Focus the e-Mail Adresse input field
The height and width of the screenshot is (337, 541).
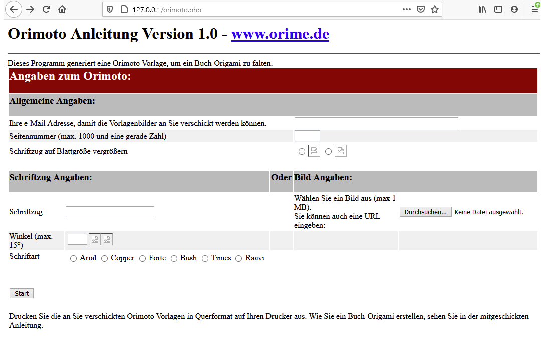(x=376, y=123)
